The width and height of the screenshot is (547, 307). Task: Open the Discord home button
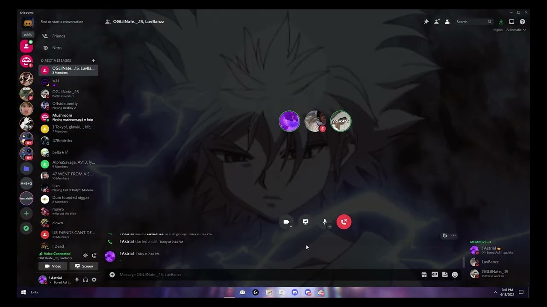(28, 23)
